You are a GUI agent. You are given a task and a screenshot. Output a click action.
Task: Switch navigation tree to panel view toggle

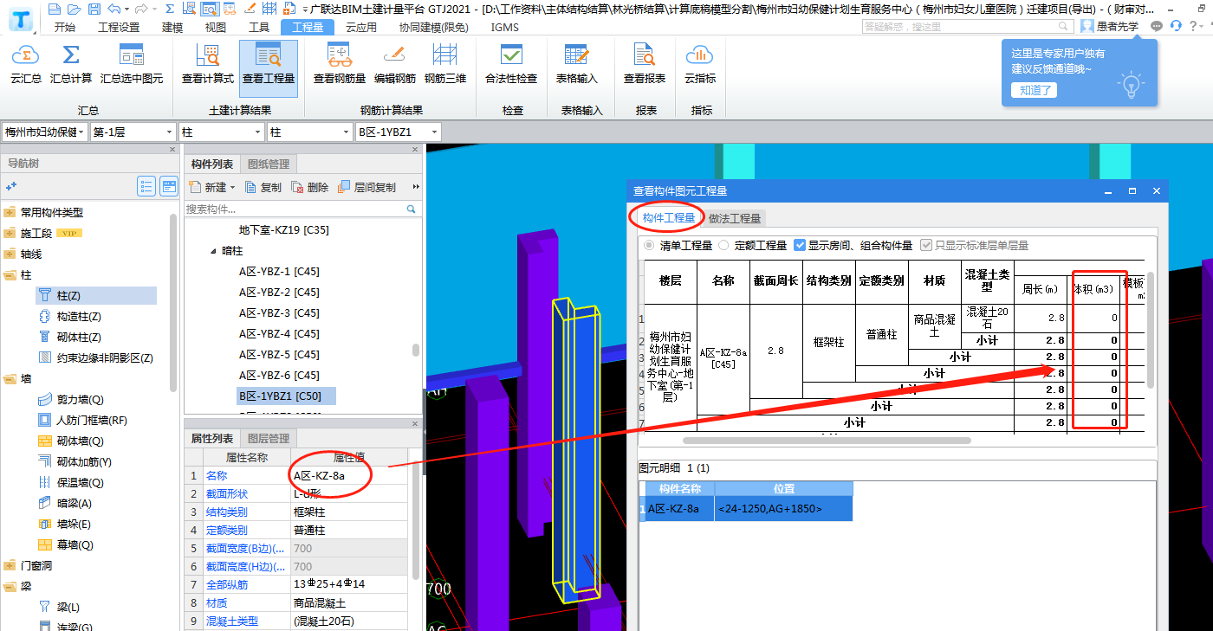[169, 186]
